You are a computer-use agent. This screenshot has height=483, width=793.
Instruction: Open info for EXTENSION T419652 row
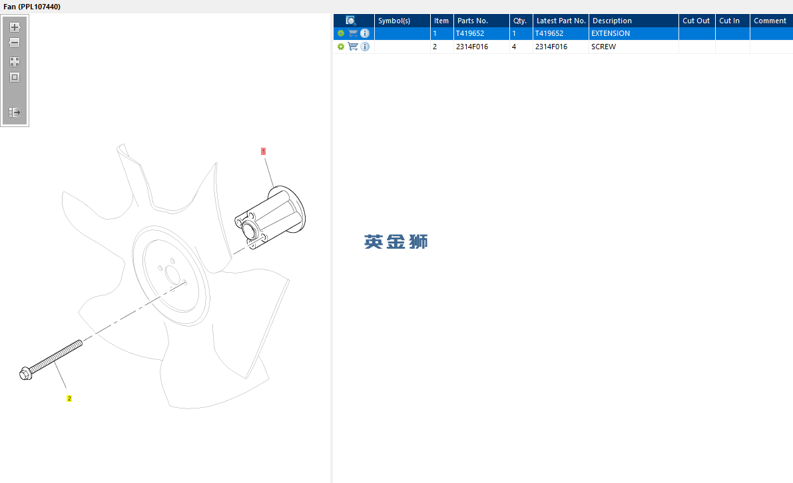[365, 33]
